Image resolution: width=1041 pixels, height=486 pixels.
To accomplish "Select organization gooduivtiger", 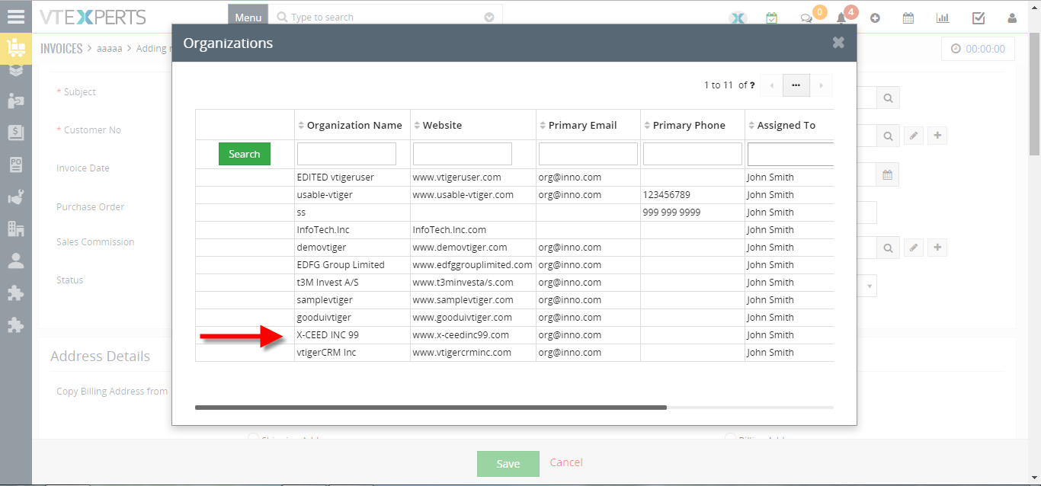I will point(324,318).
